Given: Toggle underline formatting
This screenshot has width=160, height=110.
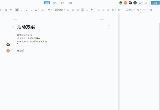Looking at the screenshot, I should click(27, 10).
